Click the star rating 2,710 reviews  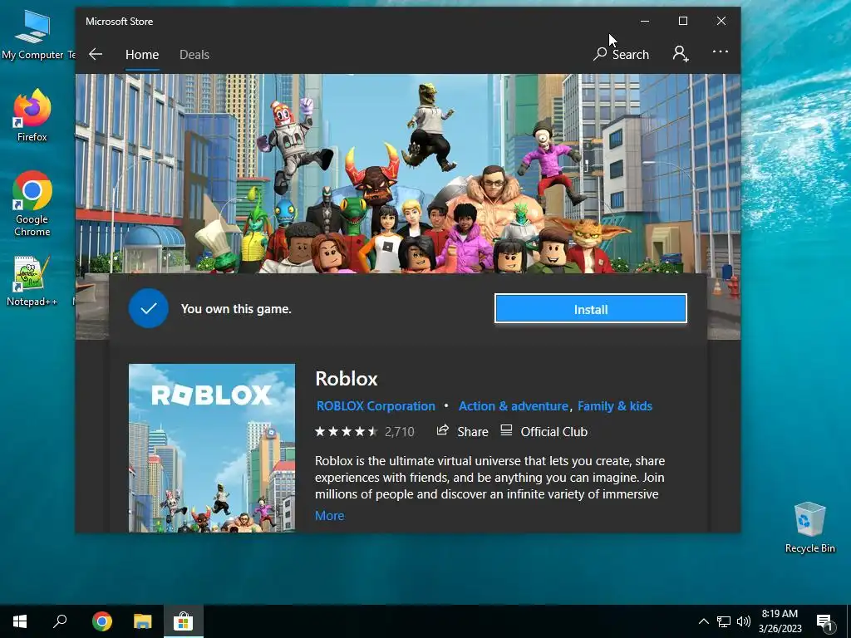364,432
